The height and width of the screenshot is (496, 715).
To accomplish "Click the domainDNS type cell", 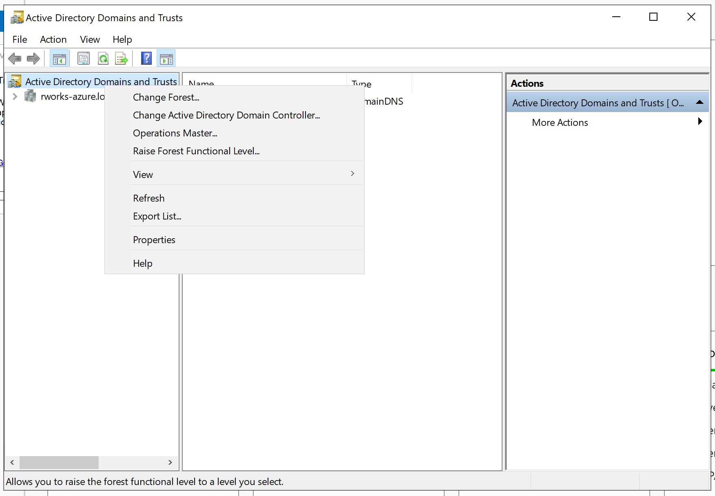I will pyautogui.click(x=383, y=101).
